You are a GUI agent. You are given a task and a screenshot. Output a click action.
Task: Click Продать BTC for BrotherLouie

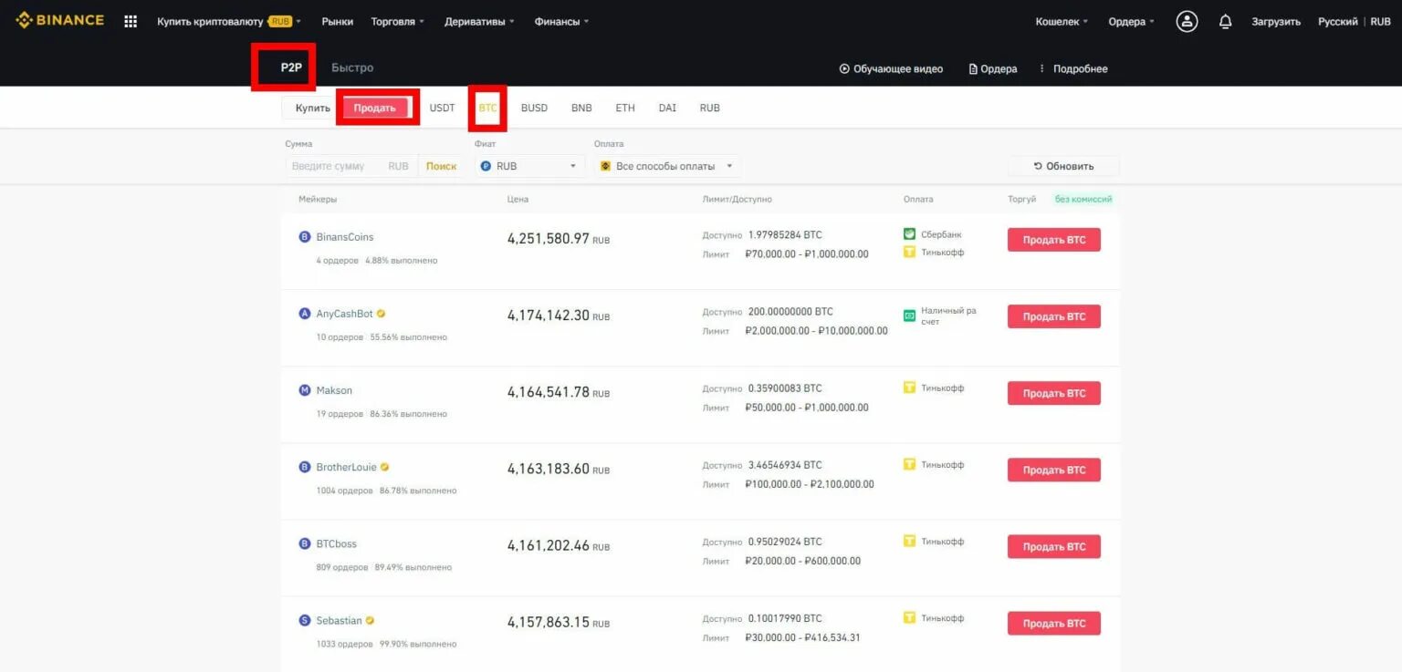point(1054,470)
